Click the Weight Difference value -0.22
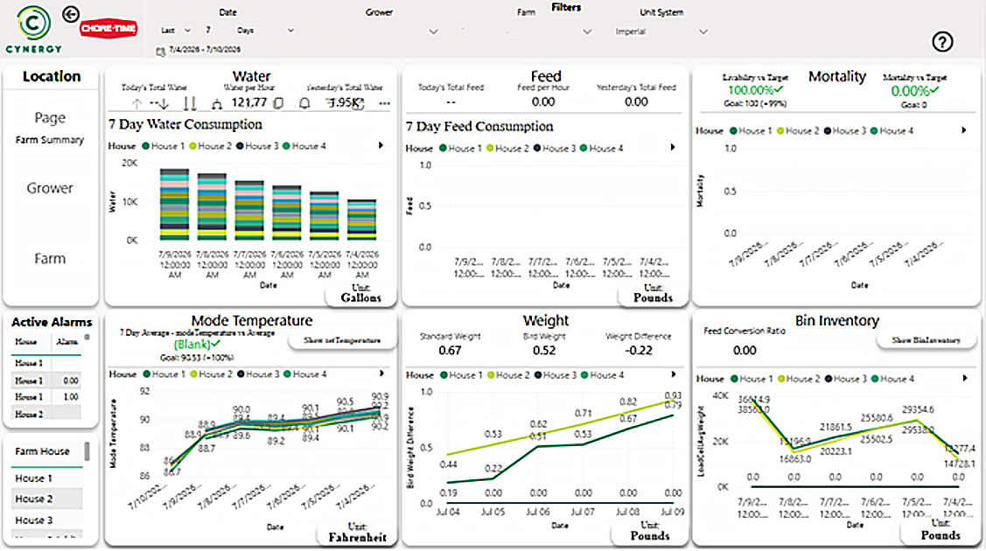Image resolution: width=986 pixels, height=551 pixels. [x=639, y=351]
